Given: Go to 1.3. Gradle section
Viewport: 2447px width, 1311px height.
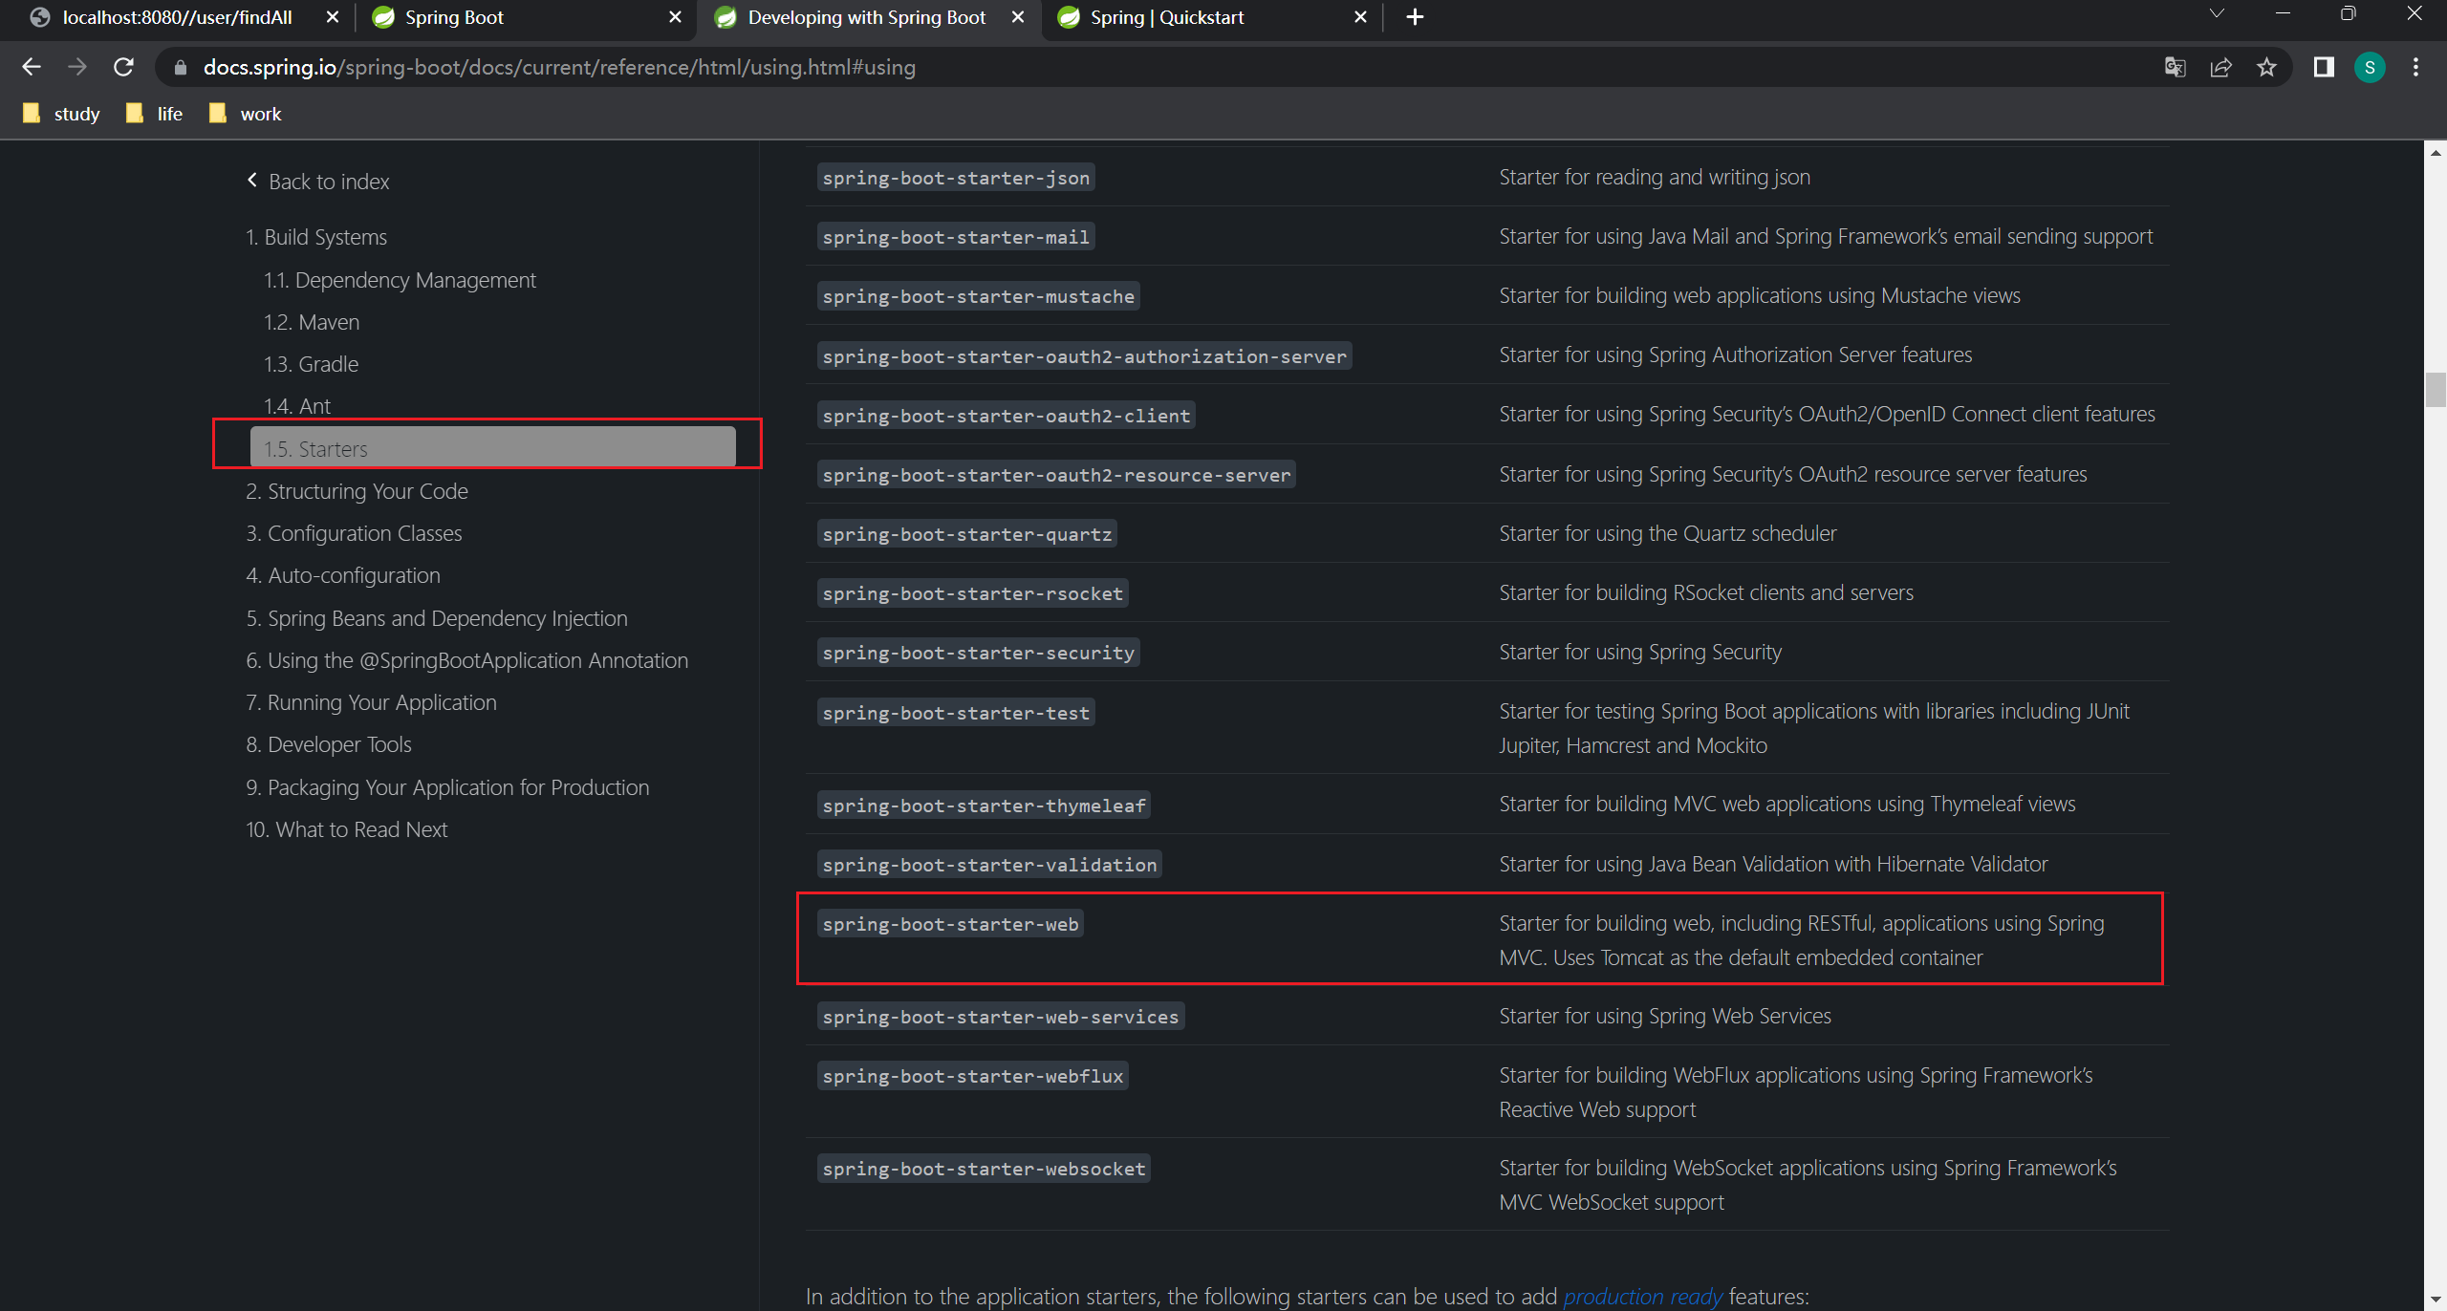Looking at the screenshot, I should (x=312, y=364).
